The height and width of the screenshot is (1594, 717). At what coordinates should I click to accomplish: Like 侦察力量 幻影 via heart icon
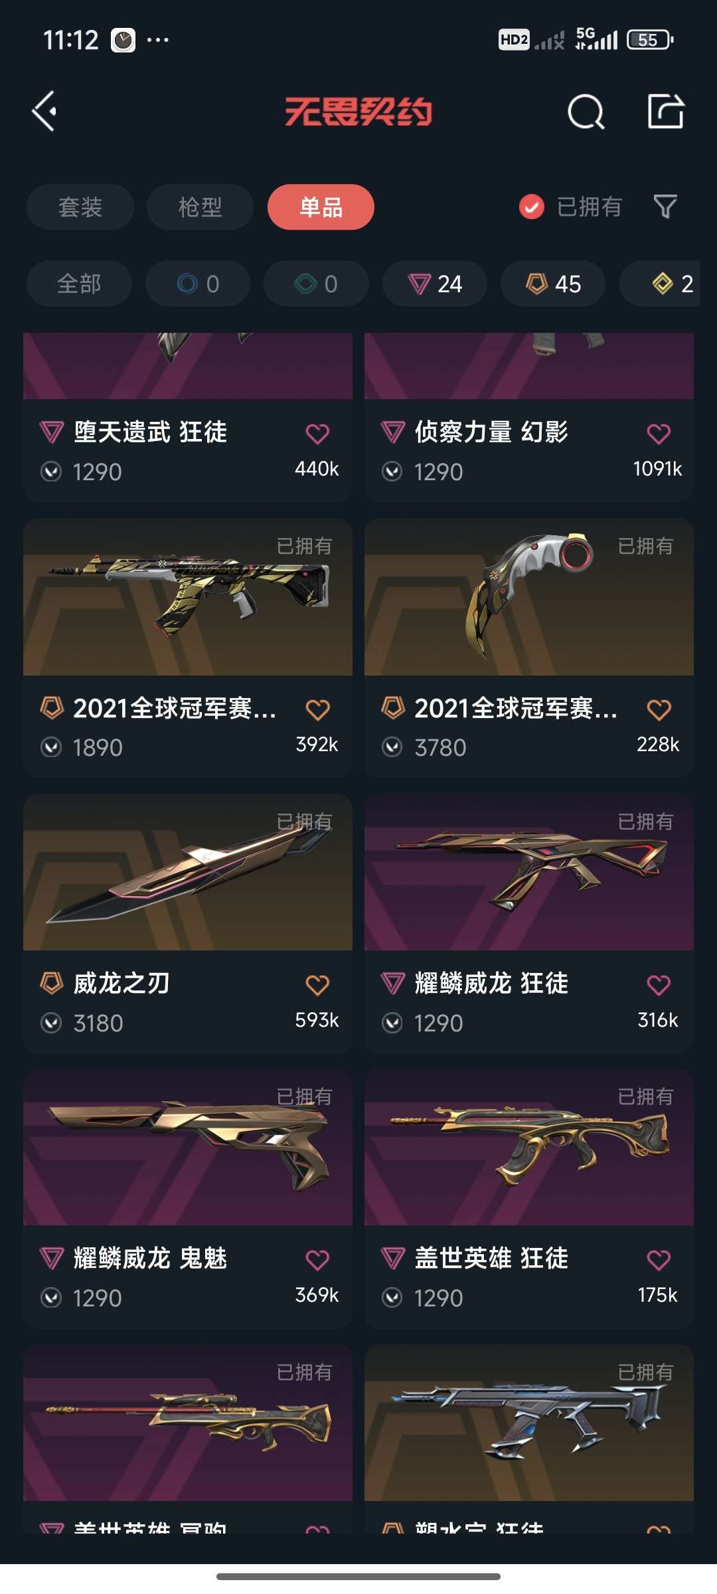point(659,434)
